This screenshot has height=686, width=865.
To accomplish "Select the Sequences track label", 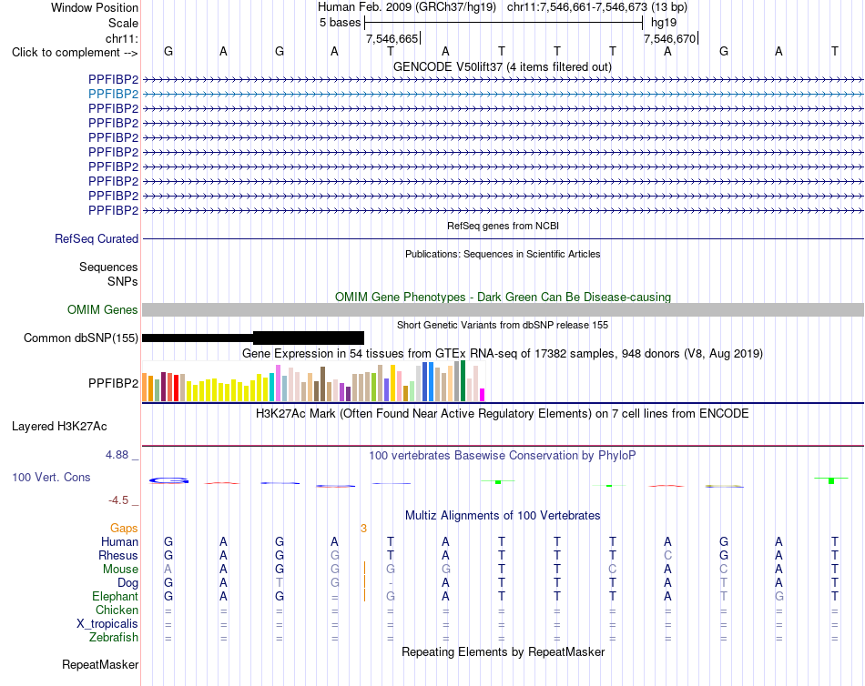I will [x=108, y=267].
